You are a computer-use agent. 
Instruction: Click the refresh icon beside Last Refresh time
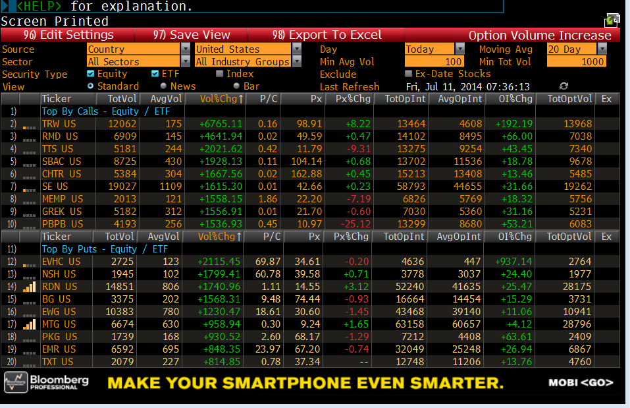point(564,86)
